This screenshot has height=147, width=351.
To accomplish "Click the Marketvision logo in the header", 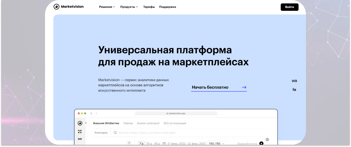I will point(69,7).
